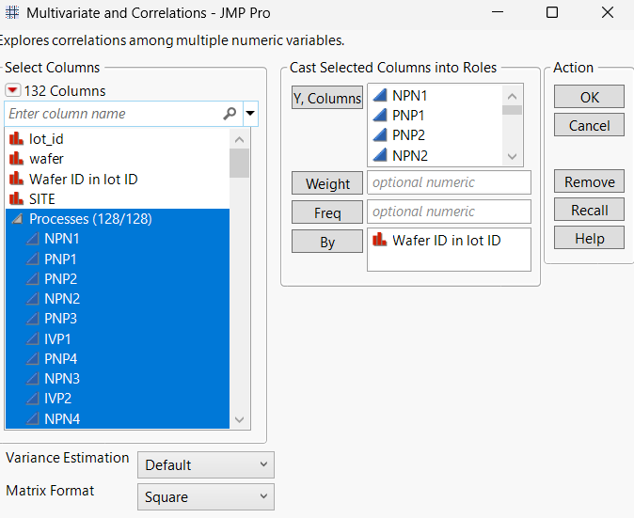634x518 pixels.
Task: Click the search magnifier icon
Action: 230,114
